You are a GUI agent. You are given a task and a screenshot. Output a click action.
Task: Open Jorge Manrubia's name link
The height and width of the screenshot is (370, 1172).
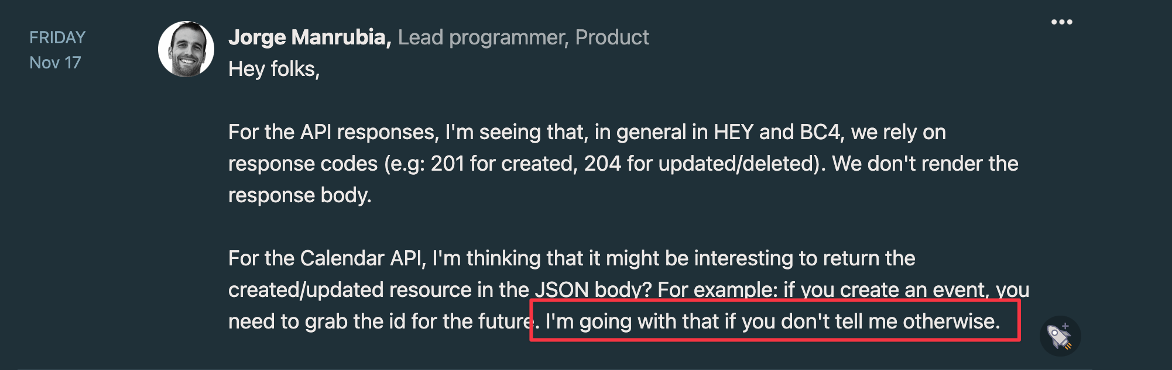pyautogui.click(x=310, y=37)
